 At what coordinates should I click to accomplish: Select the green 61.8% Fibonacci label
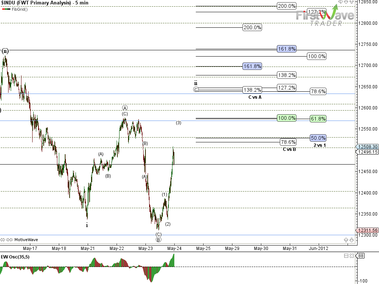pyautogui.click(x=318, y=119)
